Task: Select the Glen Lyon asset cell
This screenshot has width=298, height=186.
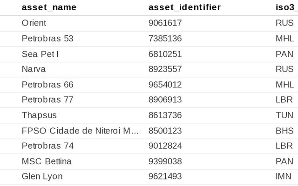Action: [x=42, y=177]
